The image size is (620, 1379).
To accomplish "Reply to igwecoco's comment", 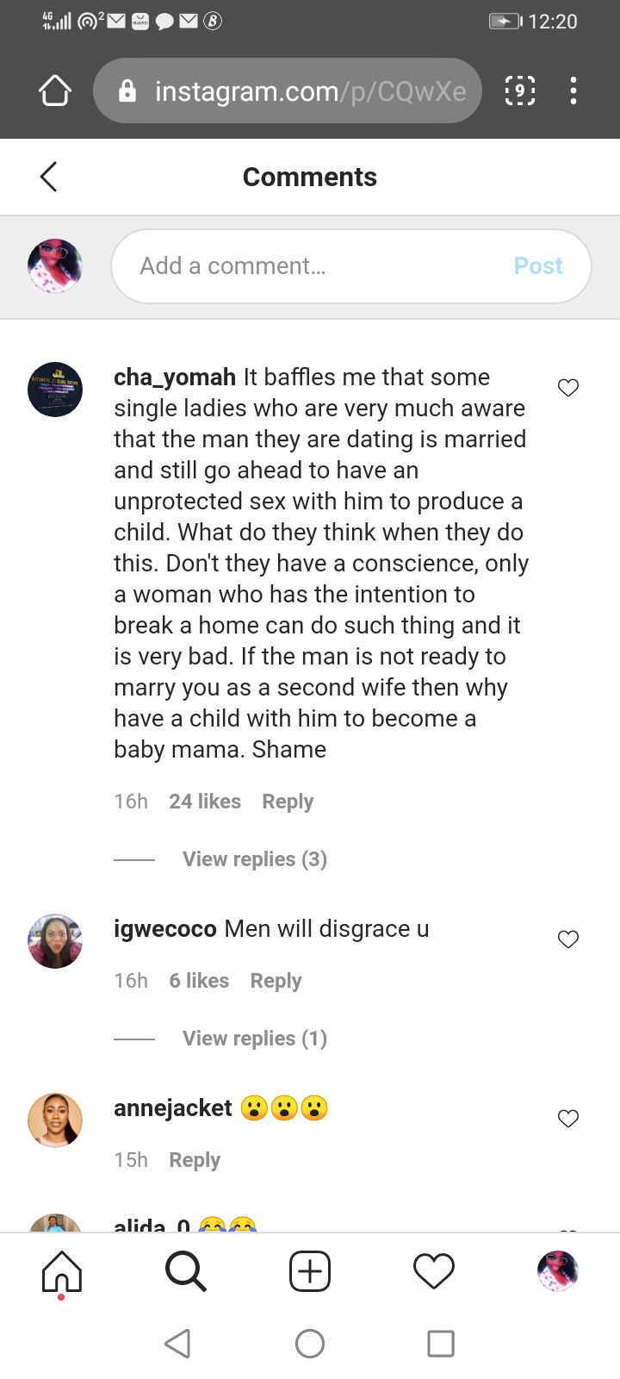I will (276, 981).
